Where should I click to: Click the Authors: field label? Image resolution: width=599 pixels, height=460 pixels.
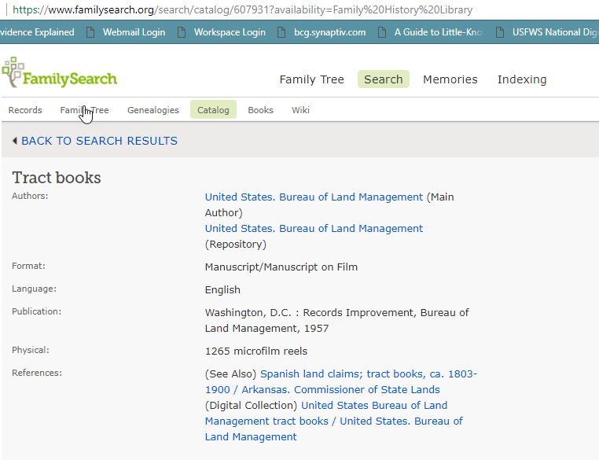pos(30,196)
